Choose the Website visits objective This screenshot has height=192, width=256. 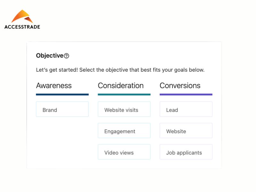(x=124, y=109)
